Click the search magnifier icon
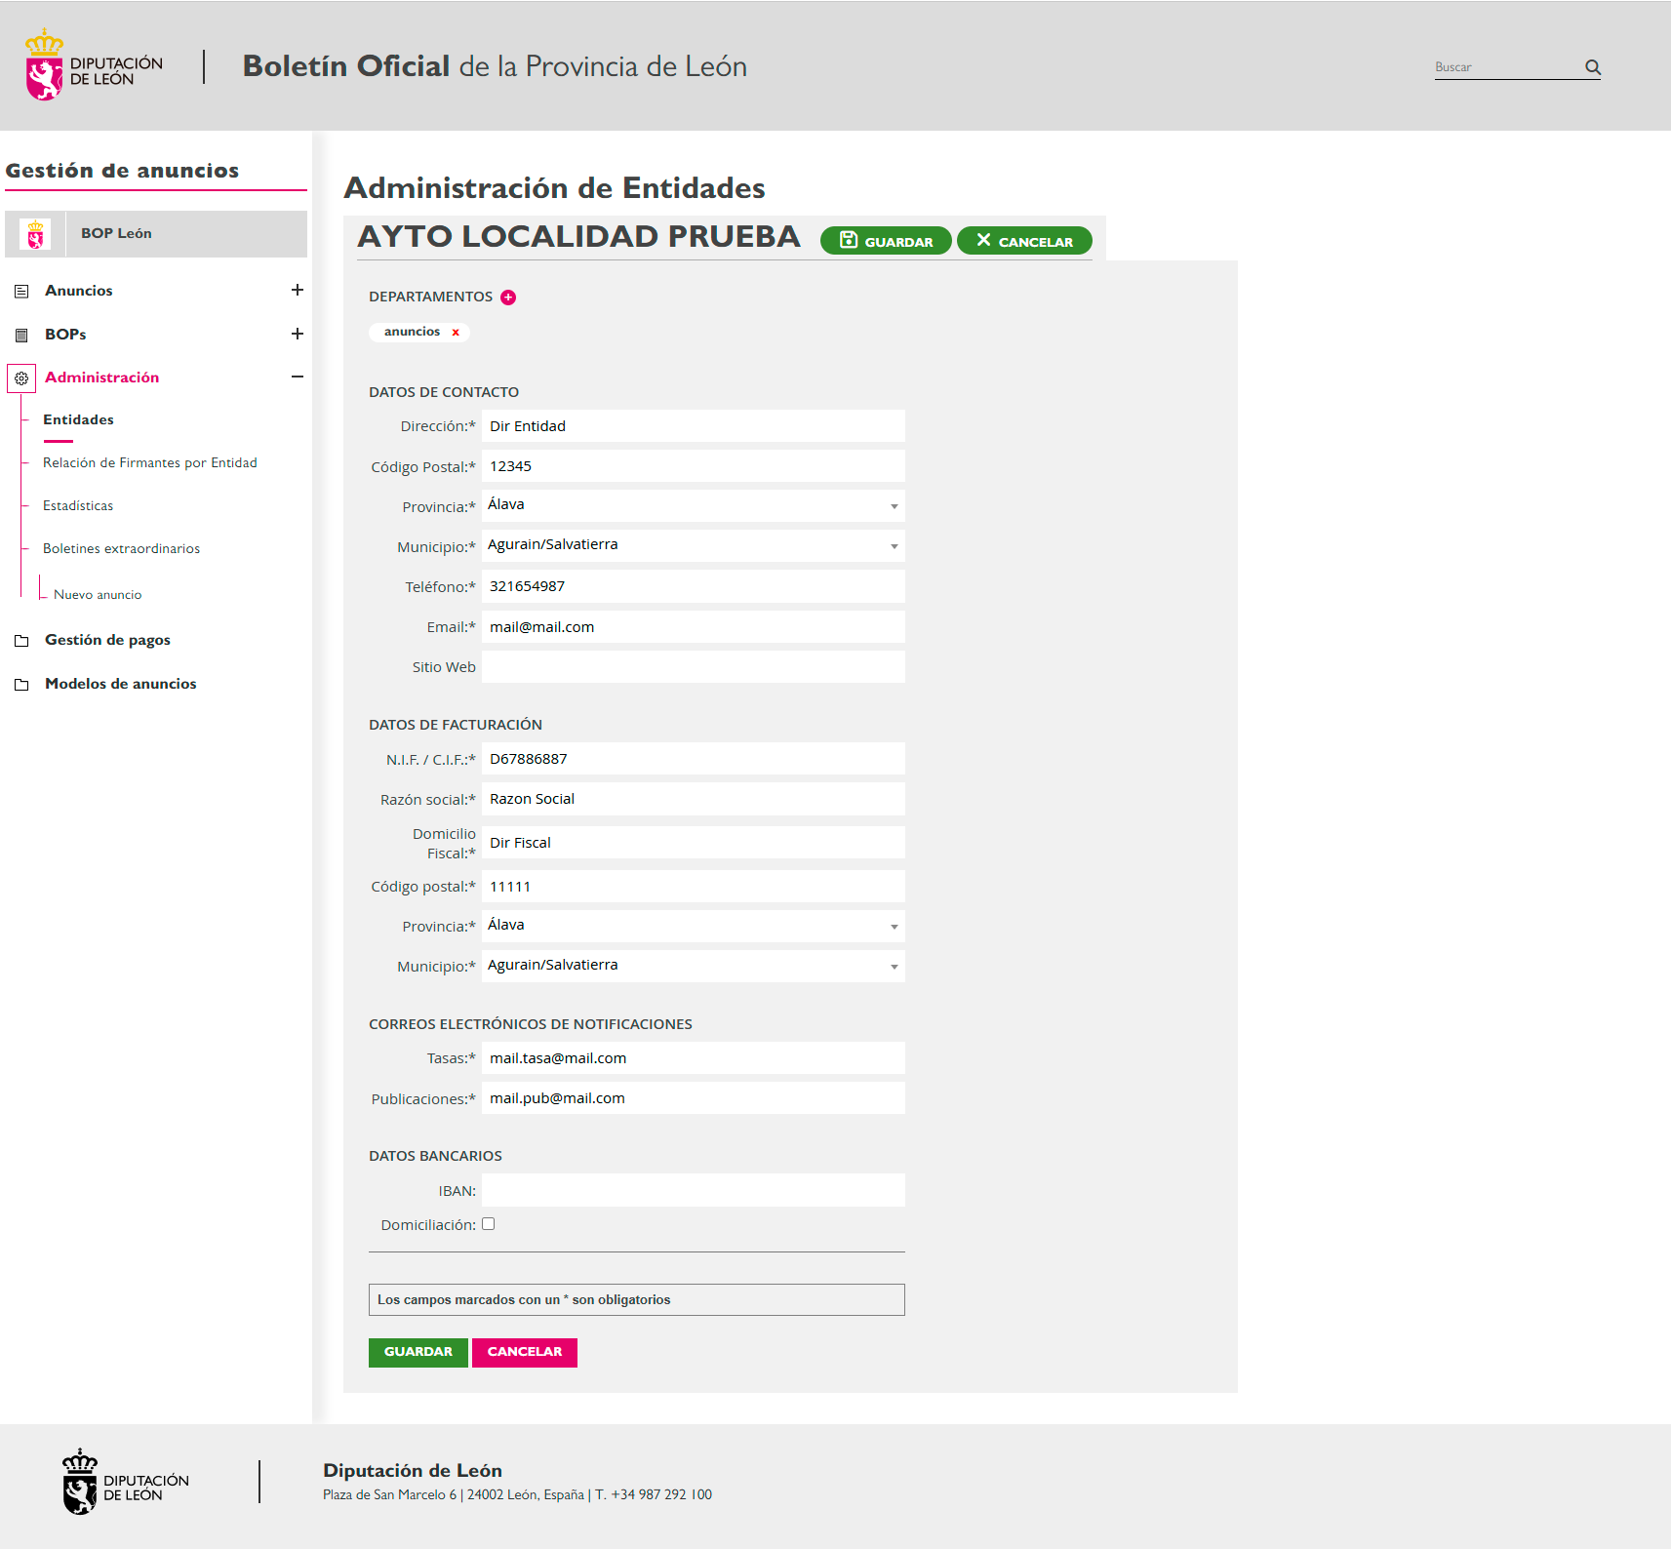Image resolution: width=1671 pixels, height=1549 pixels. 1592,67
